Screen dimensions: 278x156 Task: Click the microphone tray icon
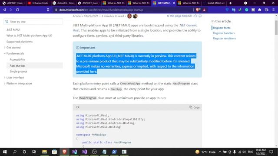click(235, 152)
